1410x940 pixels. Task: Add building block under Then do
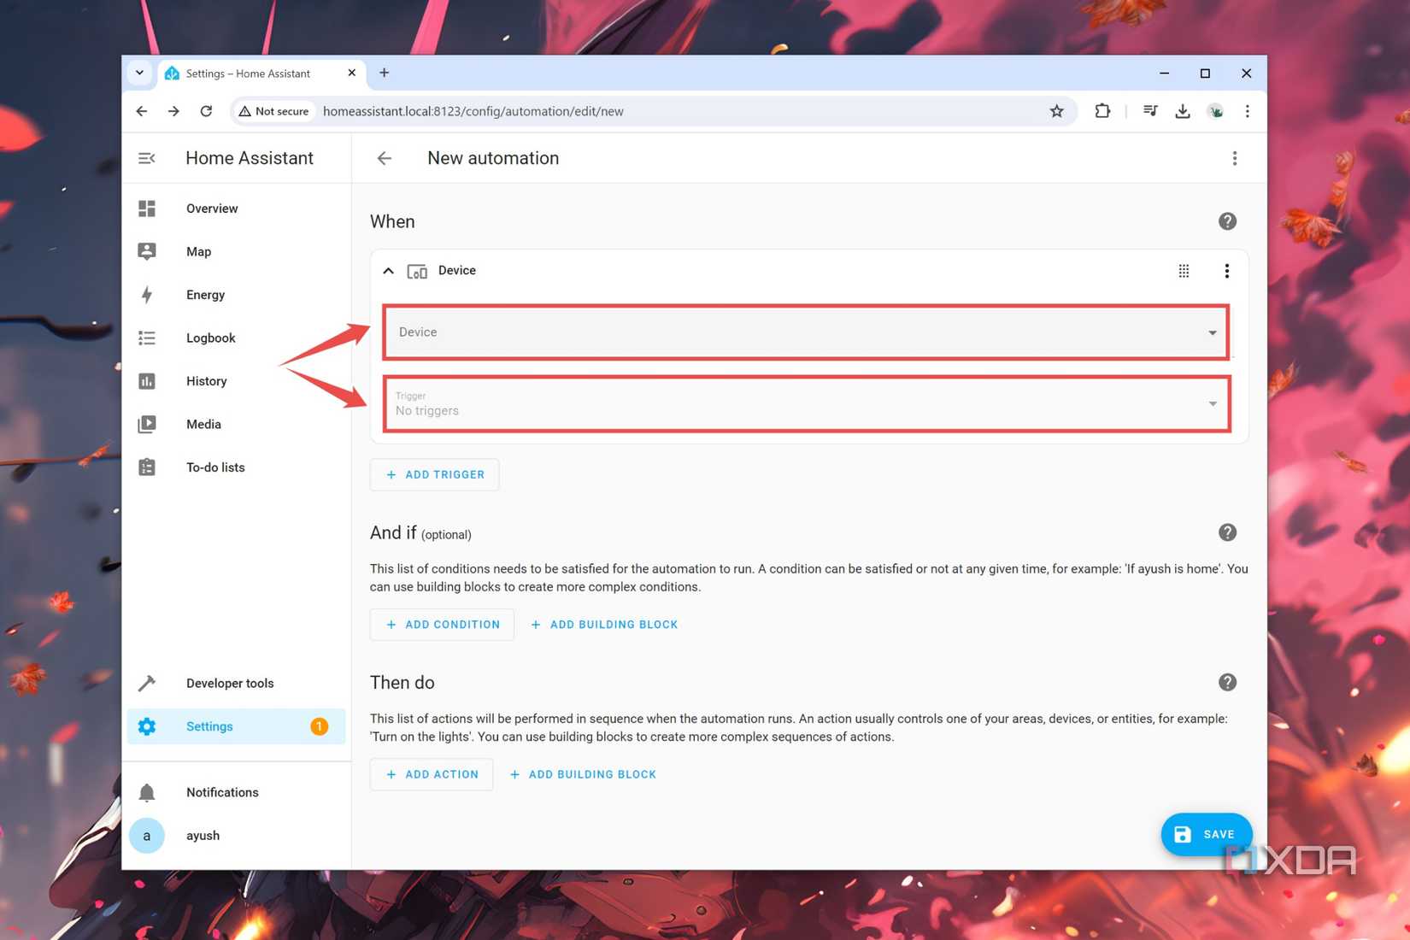click(583, 774)
